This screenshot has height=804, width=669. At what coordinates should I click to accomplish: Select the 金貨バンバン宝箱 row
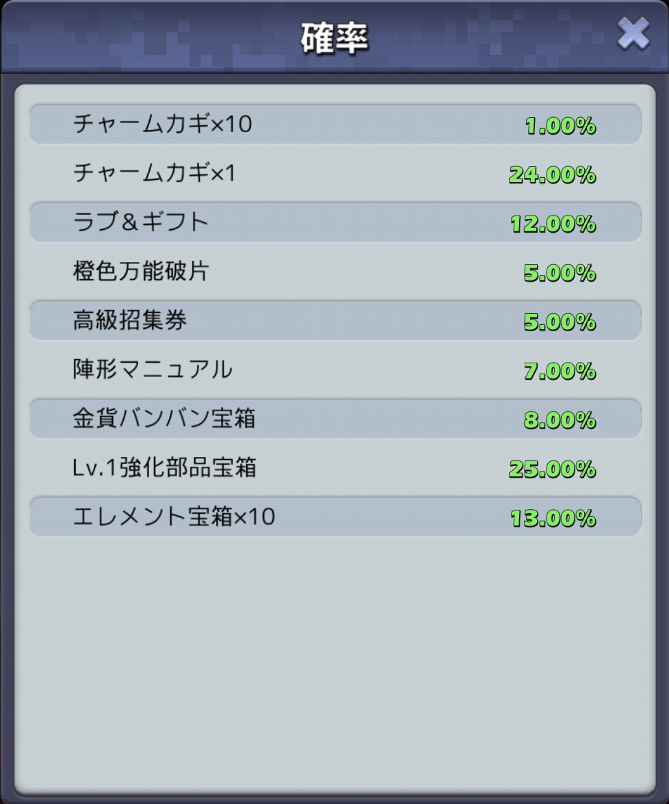click(x=334, y=419)
